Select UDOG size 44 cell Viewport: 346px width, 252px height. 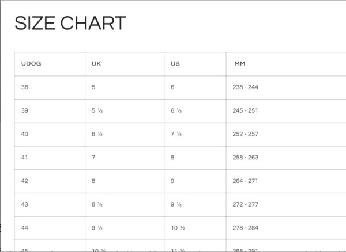point(24,228)
